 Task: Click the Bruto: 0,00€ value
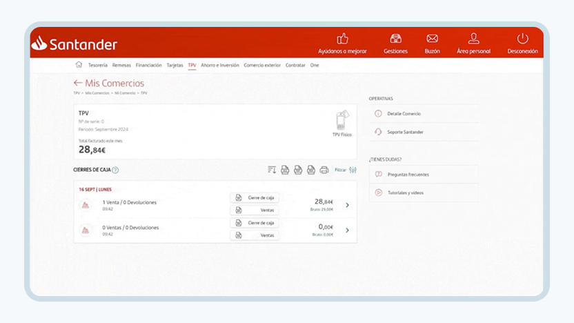click(x=322, y=235)
